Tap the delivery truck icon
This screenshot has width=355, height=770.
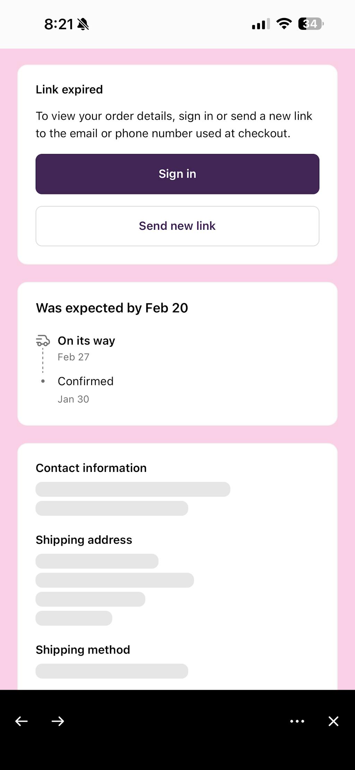tap(43, 341)
